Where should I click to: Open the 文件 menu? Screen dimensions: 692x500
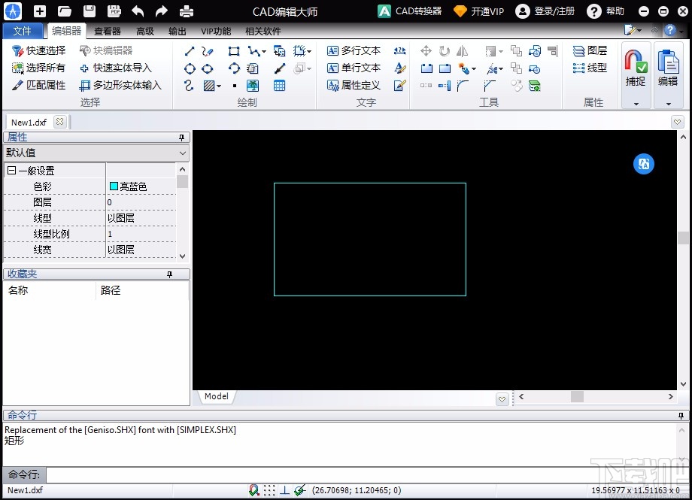[23, 31]
